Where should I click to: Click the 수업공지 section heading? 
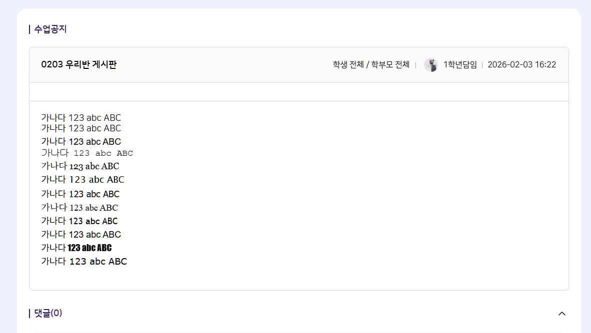[x=50, y=29]
